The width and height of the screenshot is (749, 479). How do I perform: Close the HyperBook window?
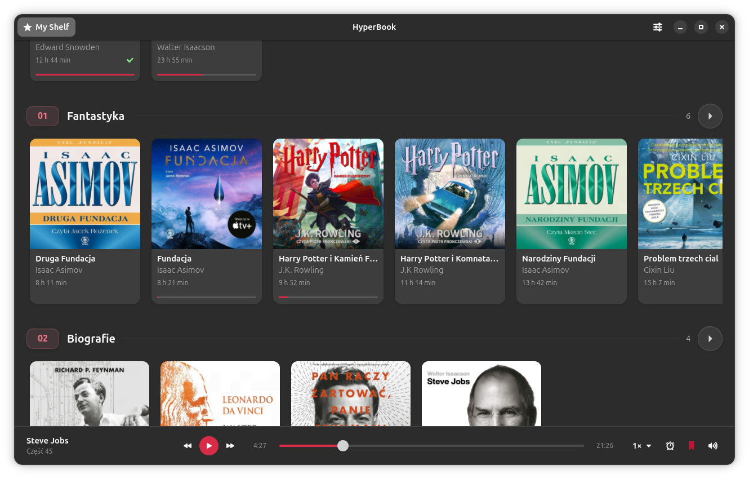pos(722,27)
